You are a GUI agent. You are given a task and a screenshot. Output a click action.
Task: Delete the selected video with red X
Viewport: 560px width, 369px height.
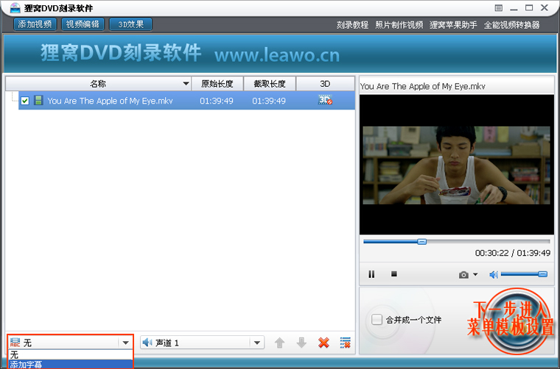click(323, 343)
